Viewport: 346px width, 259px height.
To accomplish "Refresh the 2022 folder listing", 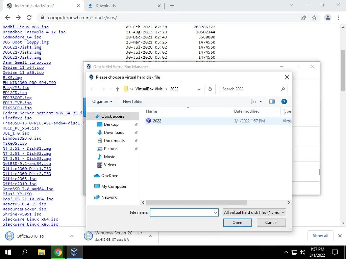I will coord(210,89).
